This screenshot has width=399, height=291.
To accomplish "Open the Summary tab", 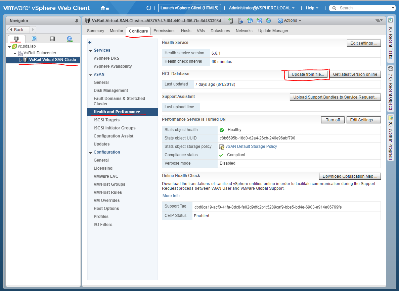I will point(95,31).
